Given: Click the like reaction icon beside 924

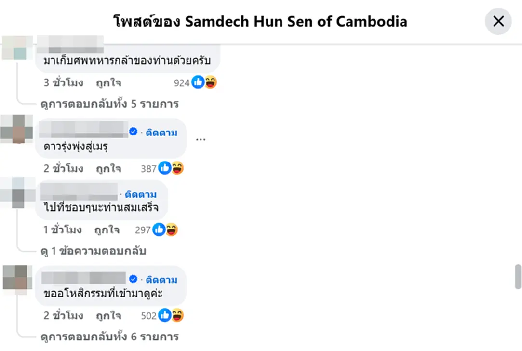Looking at the screenshot, I should (x=198, y=82).
